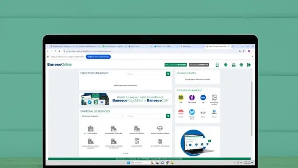298x168 pixels.
Task: Click the Simple TV suggestion icon
Action: point(214,112)
